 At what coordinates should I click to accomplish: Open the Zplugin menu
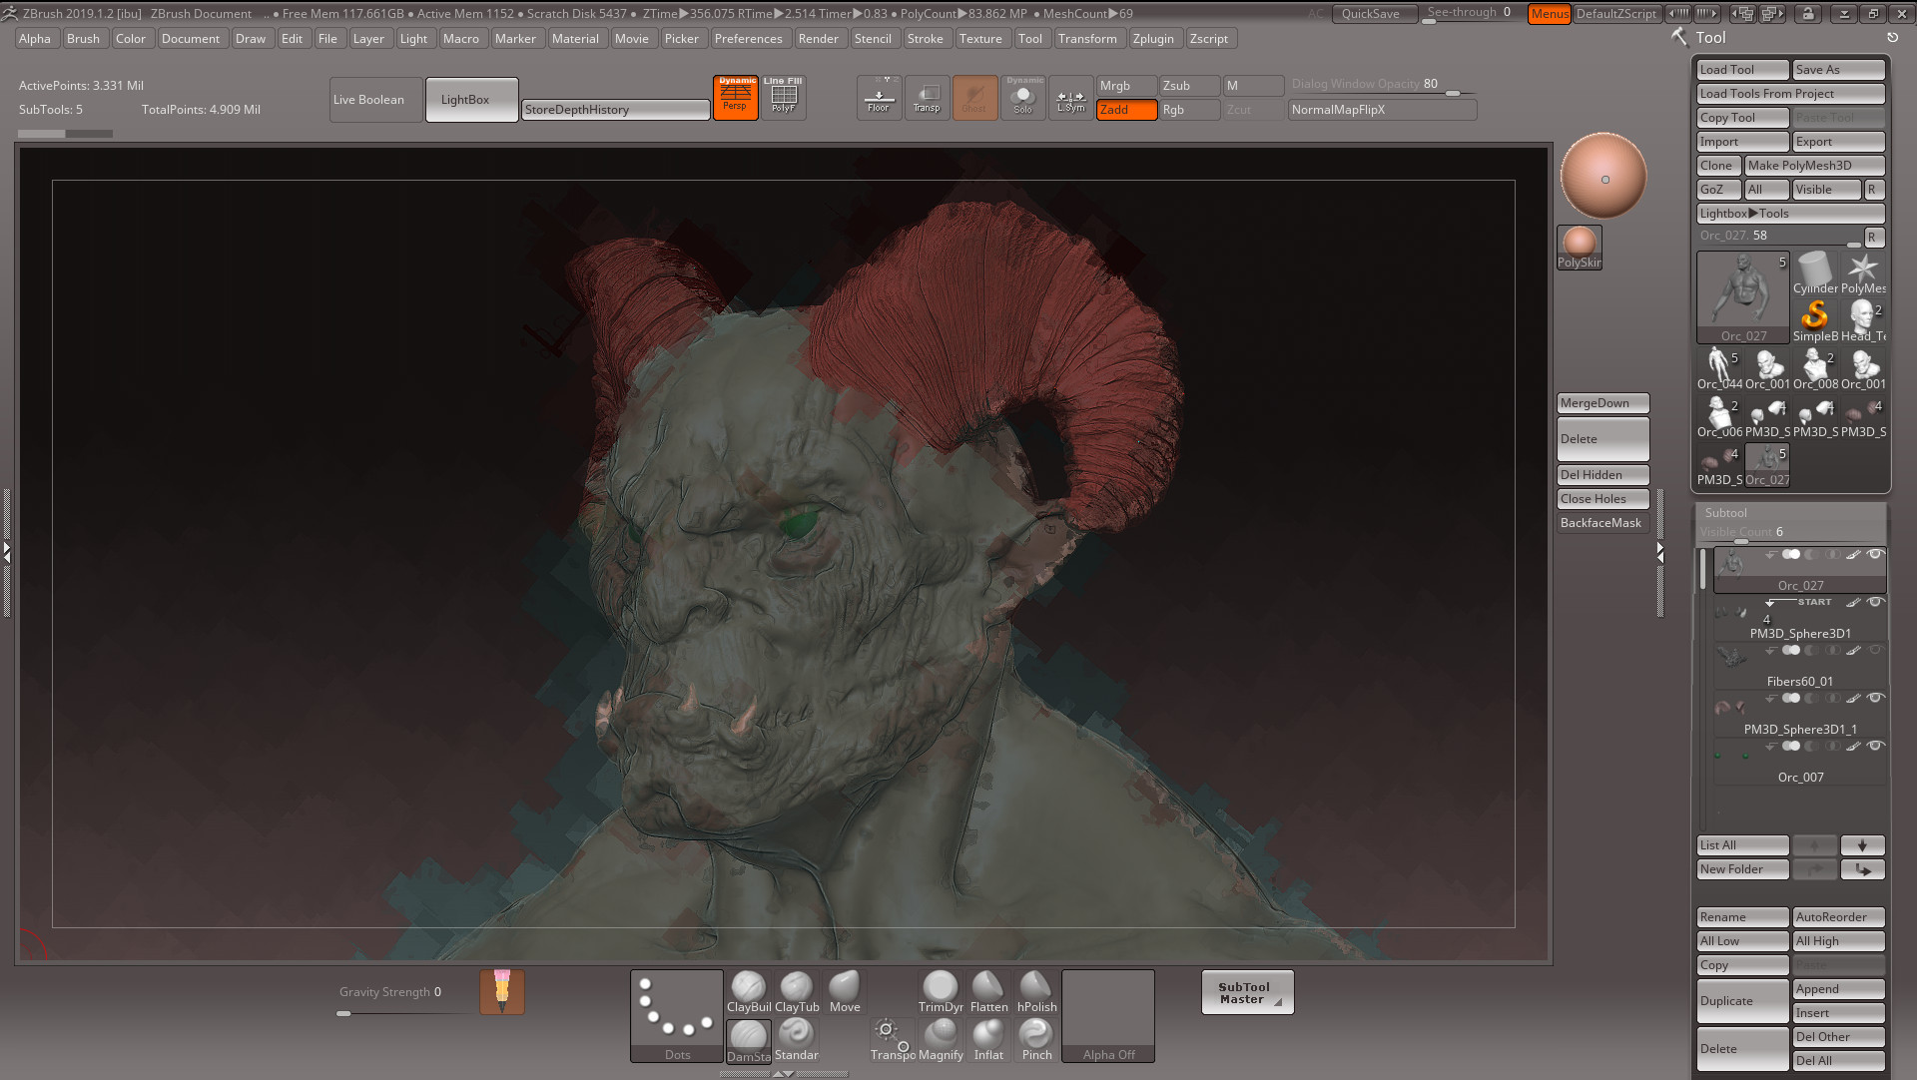coord(1155,38)
